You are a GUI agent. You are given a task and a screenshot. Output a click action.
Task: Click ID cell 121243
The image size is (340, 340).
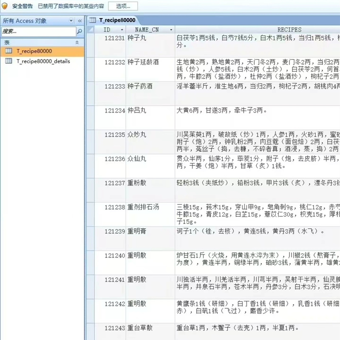110,331
